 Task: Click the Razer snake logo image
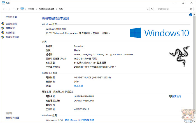[x=179, y=56]
